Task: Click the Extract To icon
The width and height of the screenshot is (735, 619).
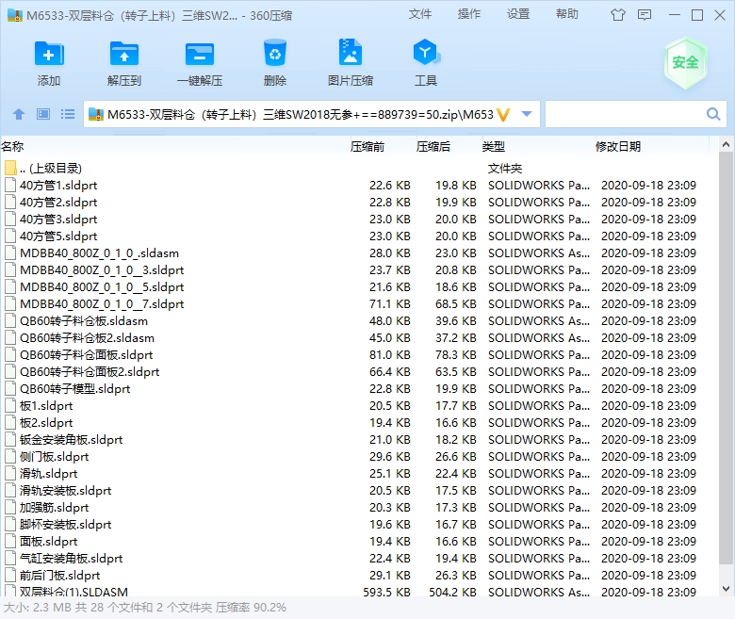Action: 123,54
